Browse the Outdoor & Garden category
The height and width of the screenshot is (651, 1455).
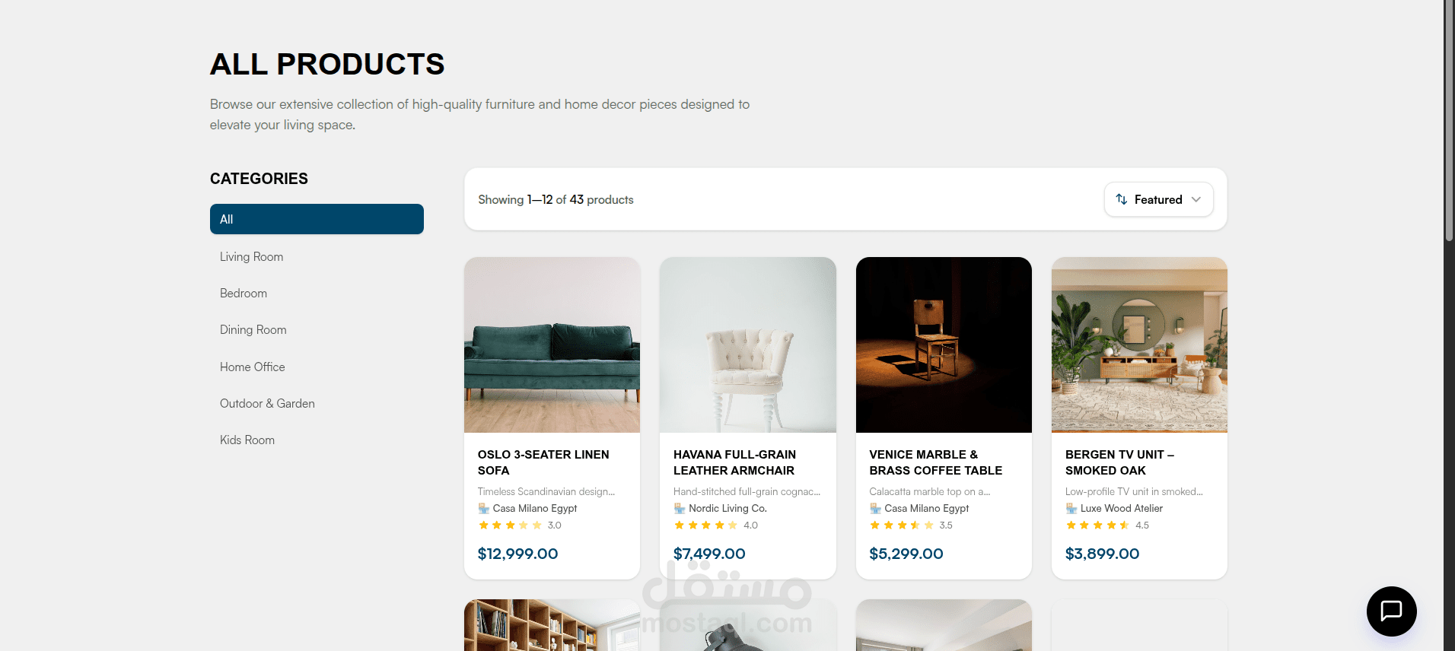tap(267, 404)
